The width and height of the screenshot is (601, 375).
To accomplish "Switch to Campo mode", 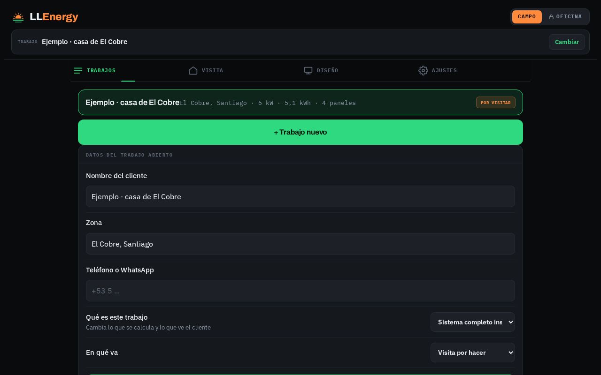I will click(527, 17).
